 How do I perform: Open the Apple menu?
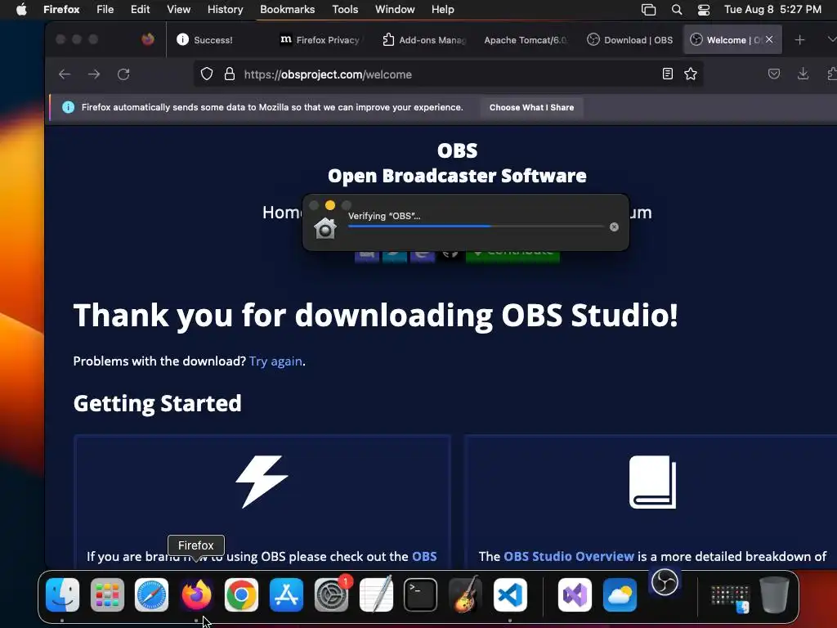pyautogui.click(x=21, y=9)
